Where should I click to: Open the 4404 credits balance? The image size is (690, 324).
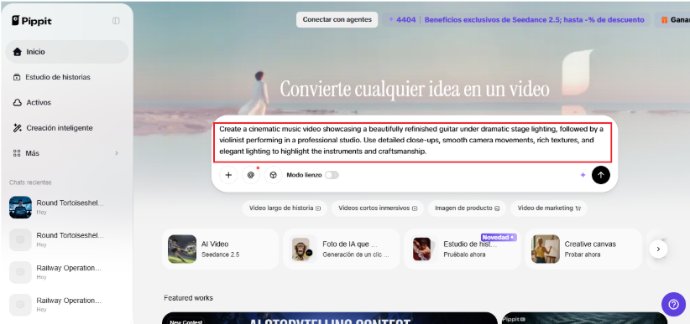tap(402, 20)
